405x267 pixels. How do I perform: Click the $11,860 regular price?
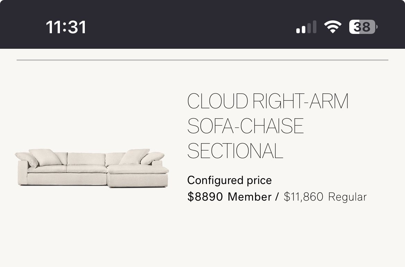pos(304,197)
